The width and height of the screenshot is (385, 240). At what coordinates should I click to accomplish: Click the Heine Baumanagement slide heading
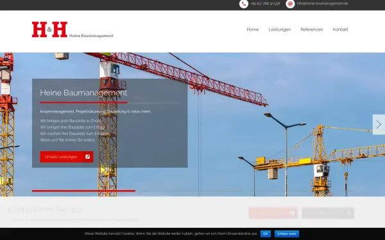click(83, 93)
